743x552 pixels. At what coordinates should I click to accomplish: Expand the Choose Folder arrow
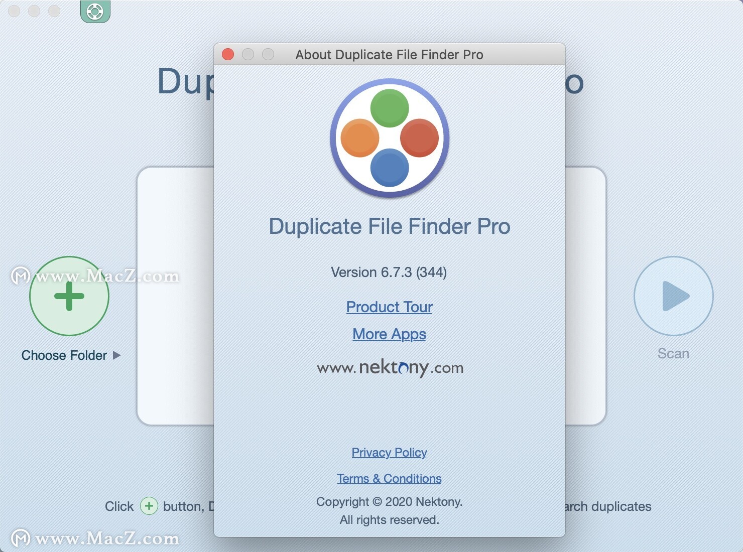click(x=117, y=355)
